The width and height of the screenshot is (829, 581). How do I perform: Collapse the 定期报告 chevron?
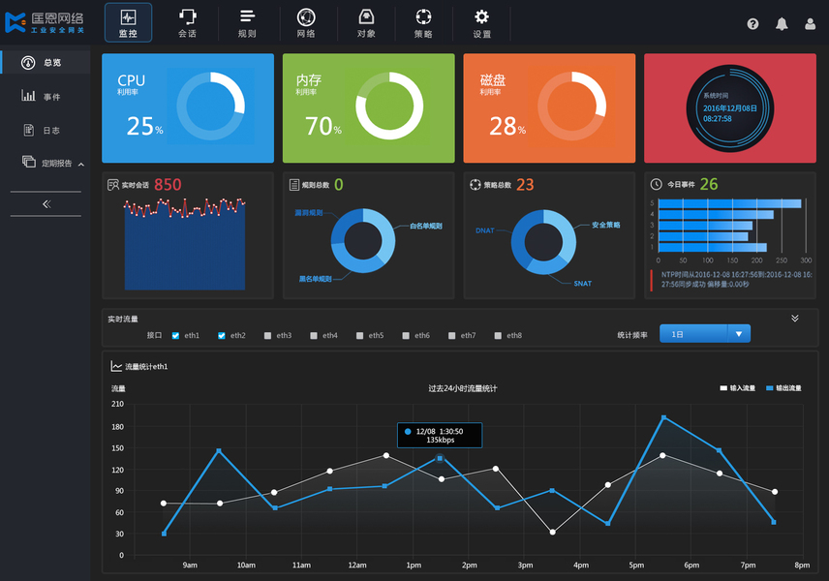(x=81, y=165)
